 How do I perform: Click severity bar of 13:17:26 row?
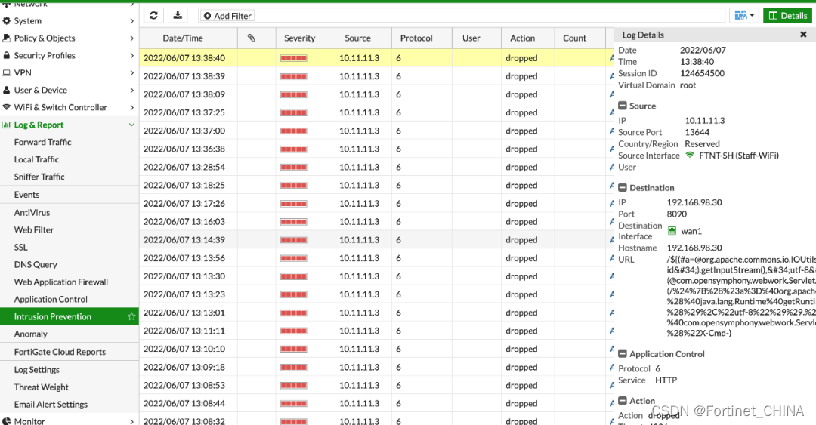pyautogui.click(x=293, y=204)
